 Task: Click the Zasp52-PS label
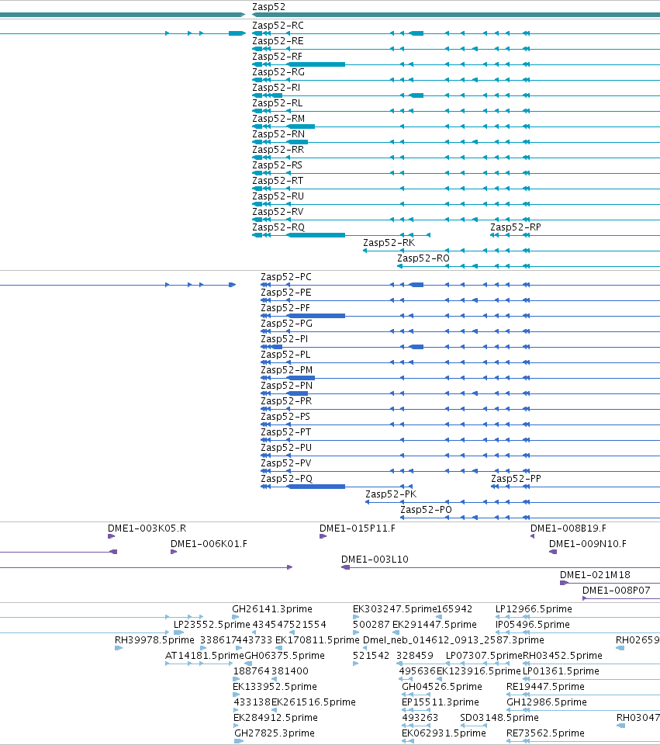(x=285, y=417)
